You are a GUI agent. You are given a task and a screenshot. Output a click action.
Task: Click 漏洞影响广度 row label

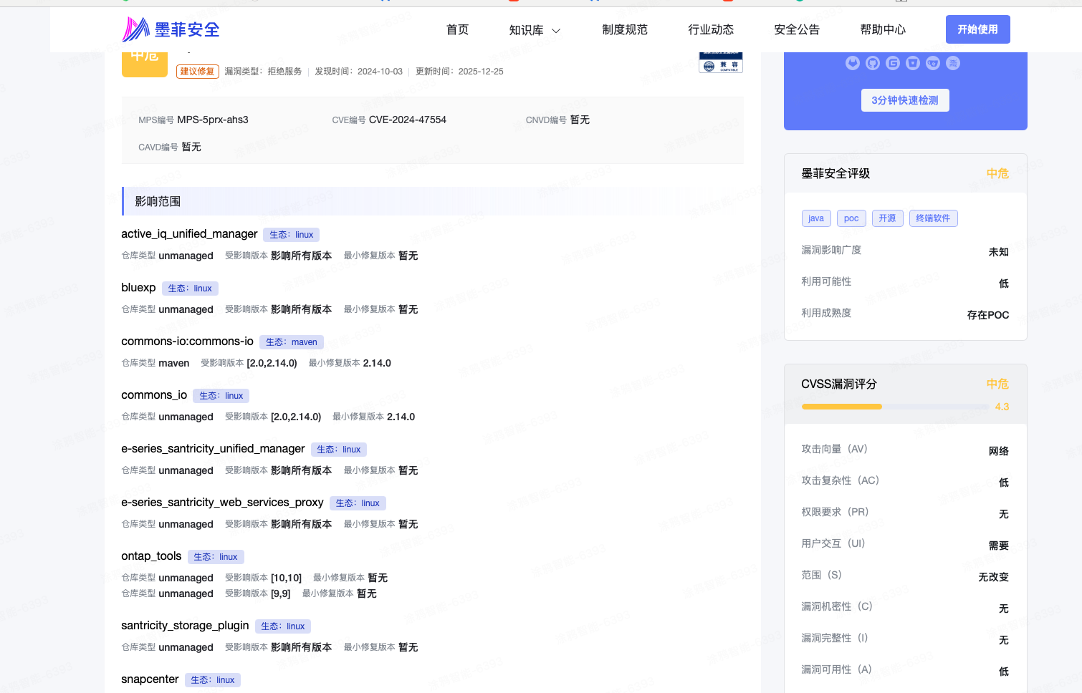[x=831, y=250]
